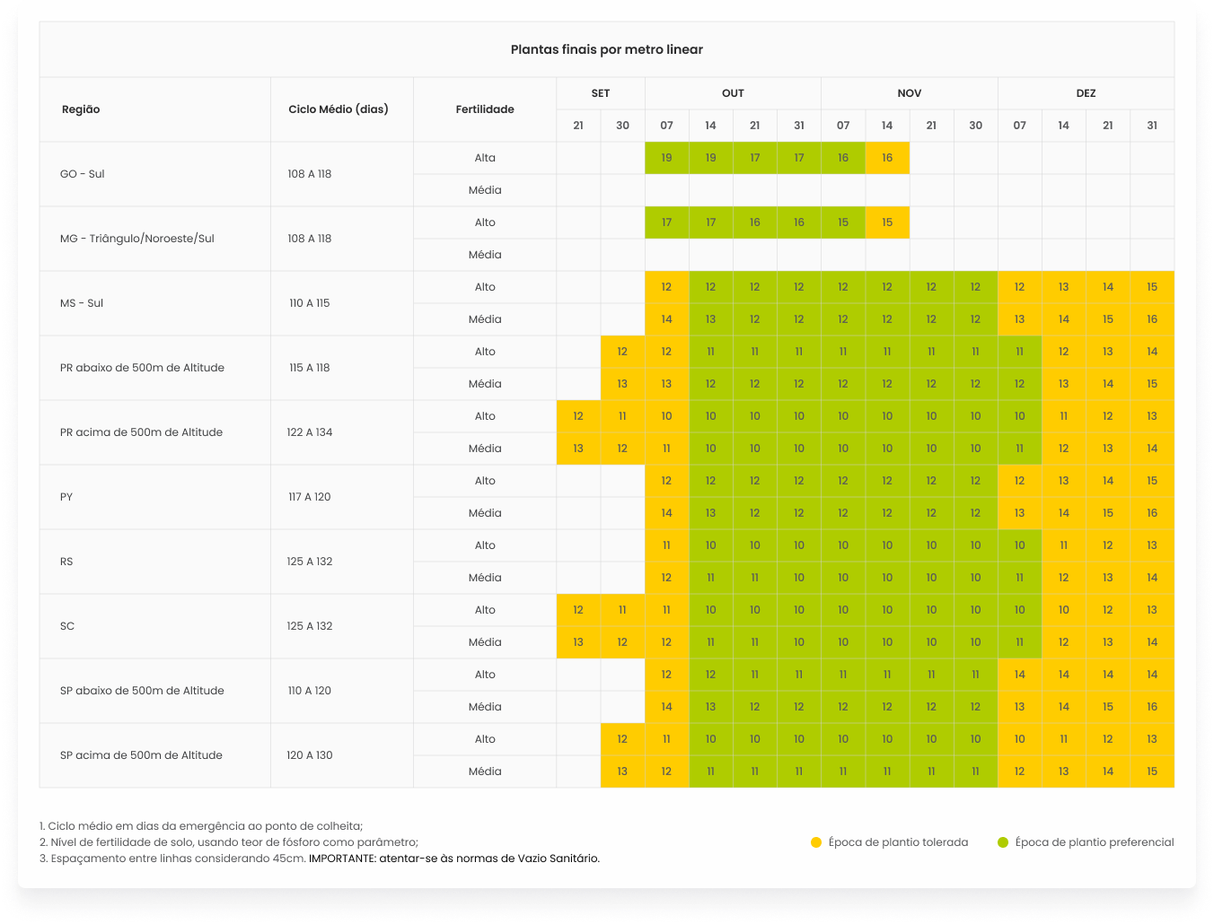Click the '117 A 120' cycle cell for PY

click(310, 497)
